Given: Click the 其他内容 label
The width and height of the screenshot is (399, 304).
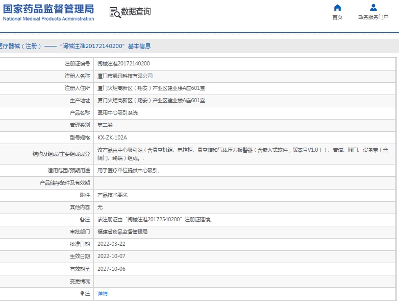Looking at the screenshot, I should click(x=80, y=207).
